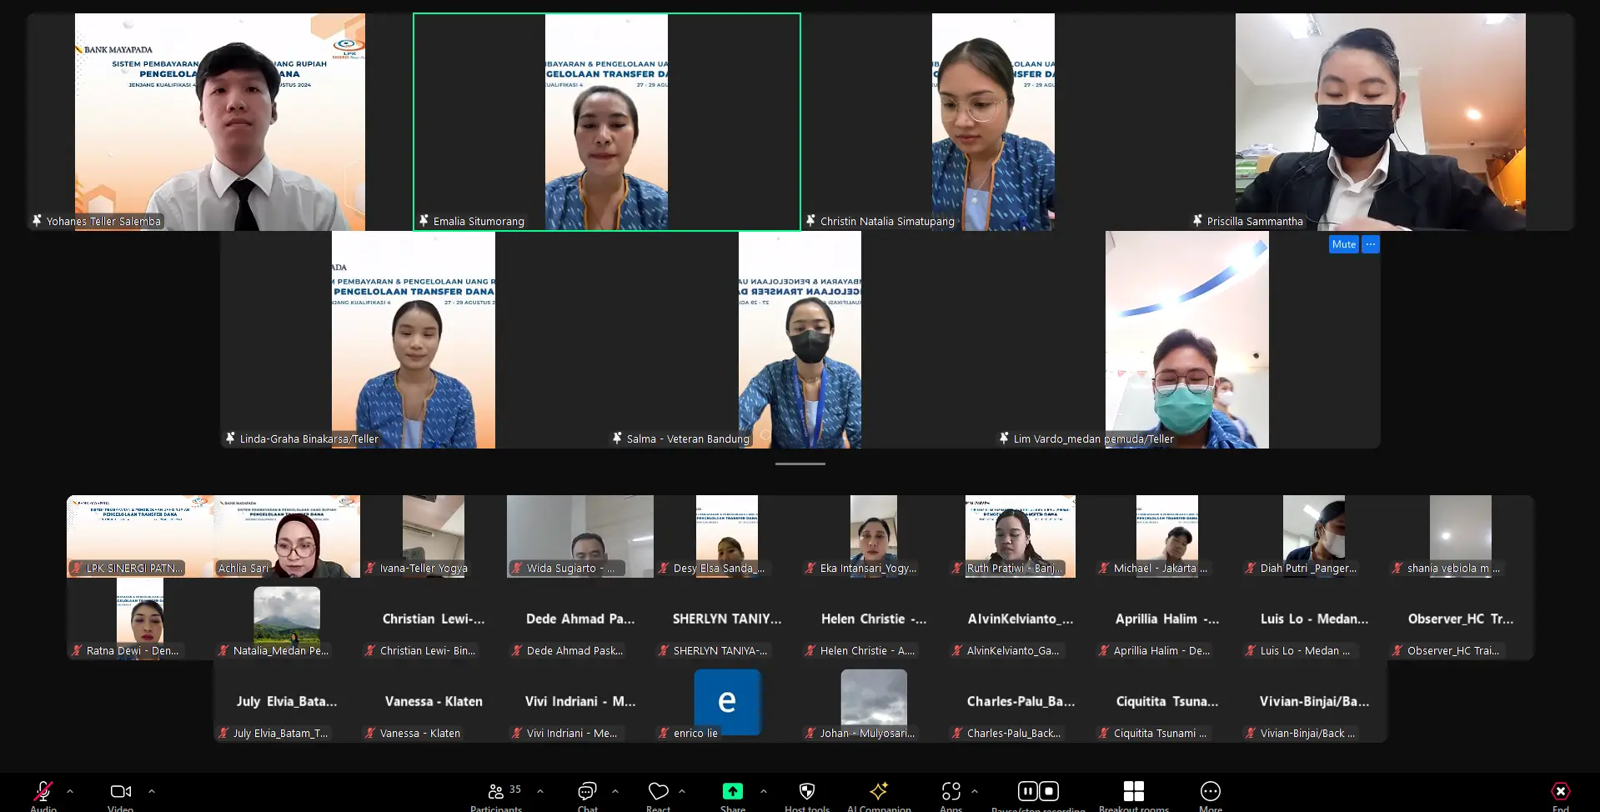Pause the recording
Screen dimensions: 1600x812
[1027, 791]
